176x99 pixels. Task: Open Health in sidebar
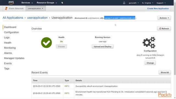[8, 43]
